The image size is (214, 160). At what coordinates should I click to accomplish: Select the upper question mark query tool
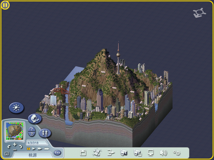click(x=32, y=129)
